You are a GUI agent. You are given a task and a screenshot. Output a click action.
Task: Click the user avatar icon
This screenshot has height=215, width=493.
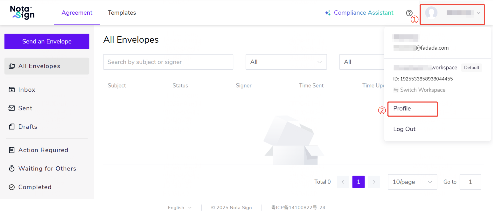click(431, 13)
